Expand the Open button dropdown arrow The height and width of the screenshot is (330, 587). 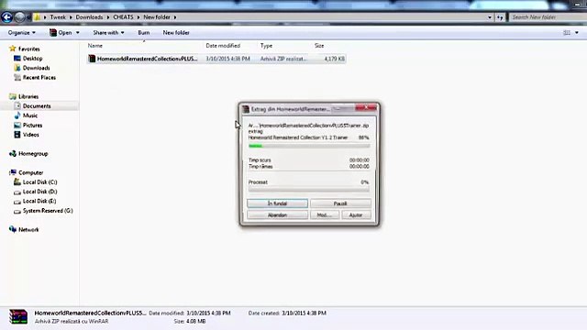[x=77, y=33]
